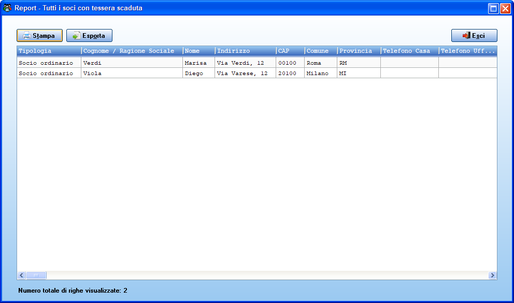Screen dimensions: 514x303
Task: Click the left scroll arrow
Action: (22, 275)
